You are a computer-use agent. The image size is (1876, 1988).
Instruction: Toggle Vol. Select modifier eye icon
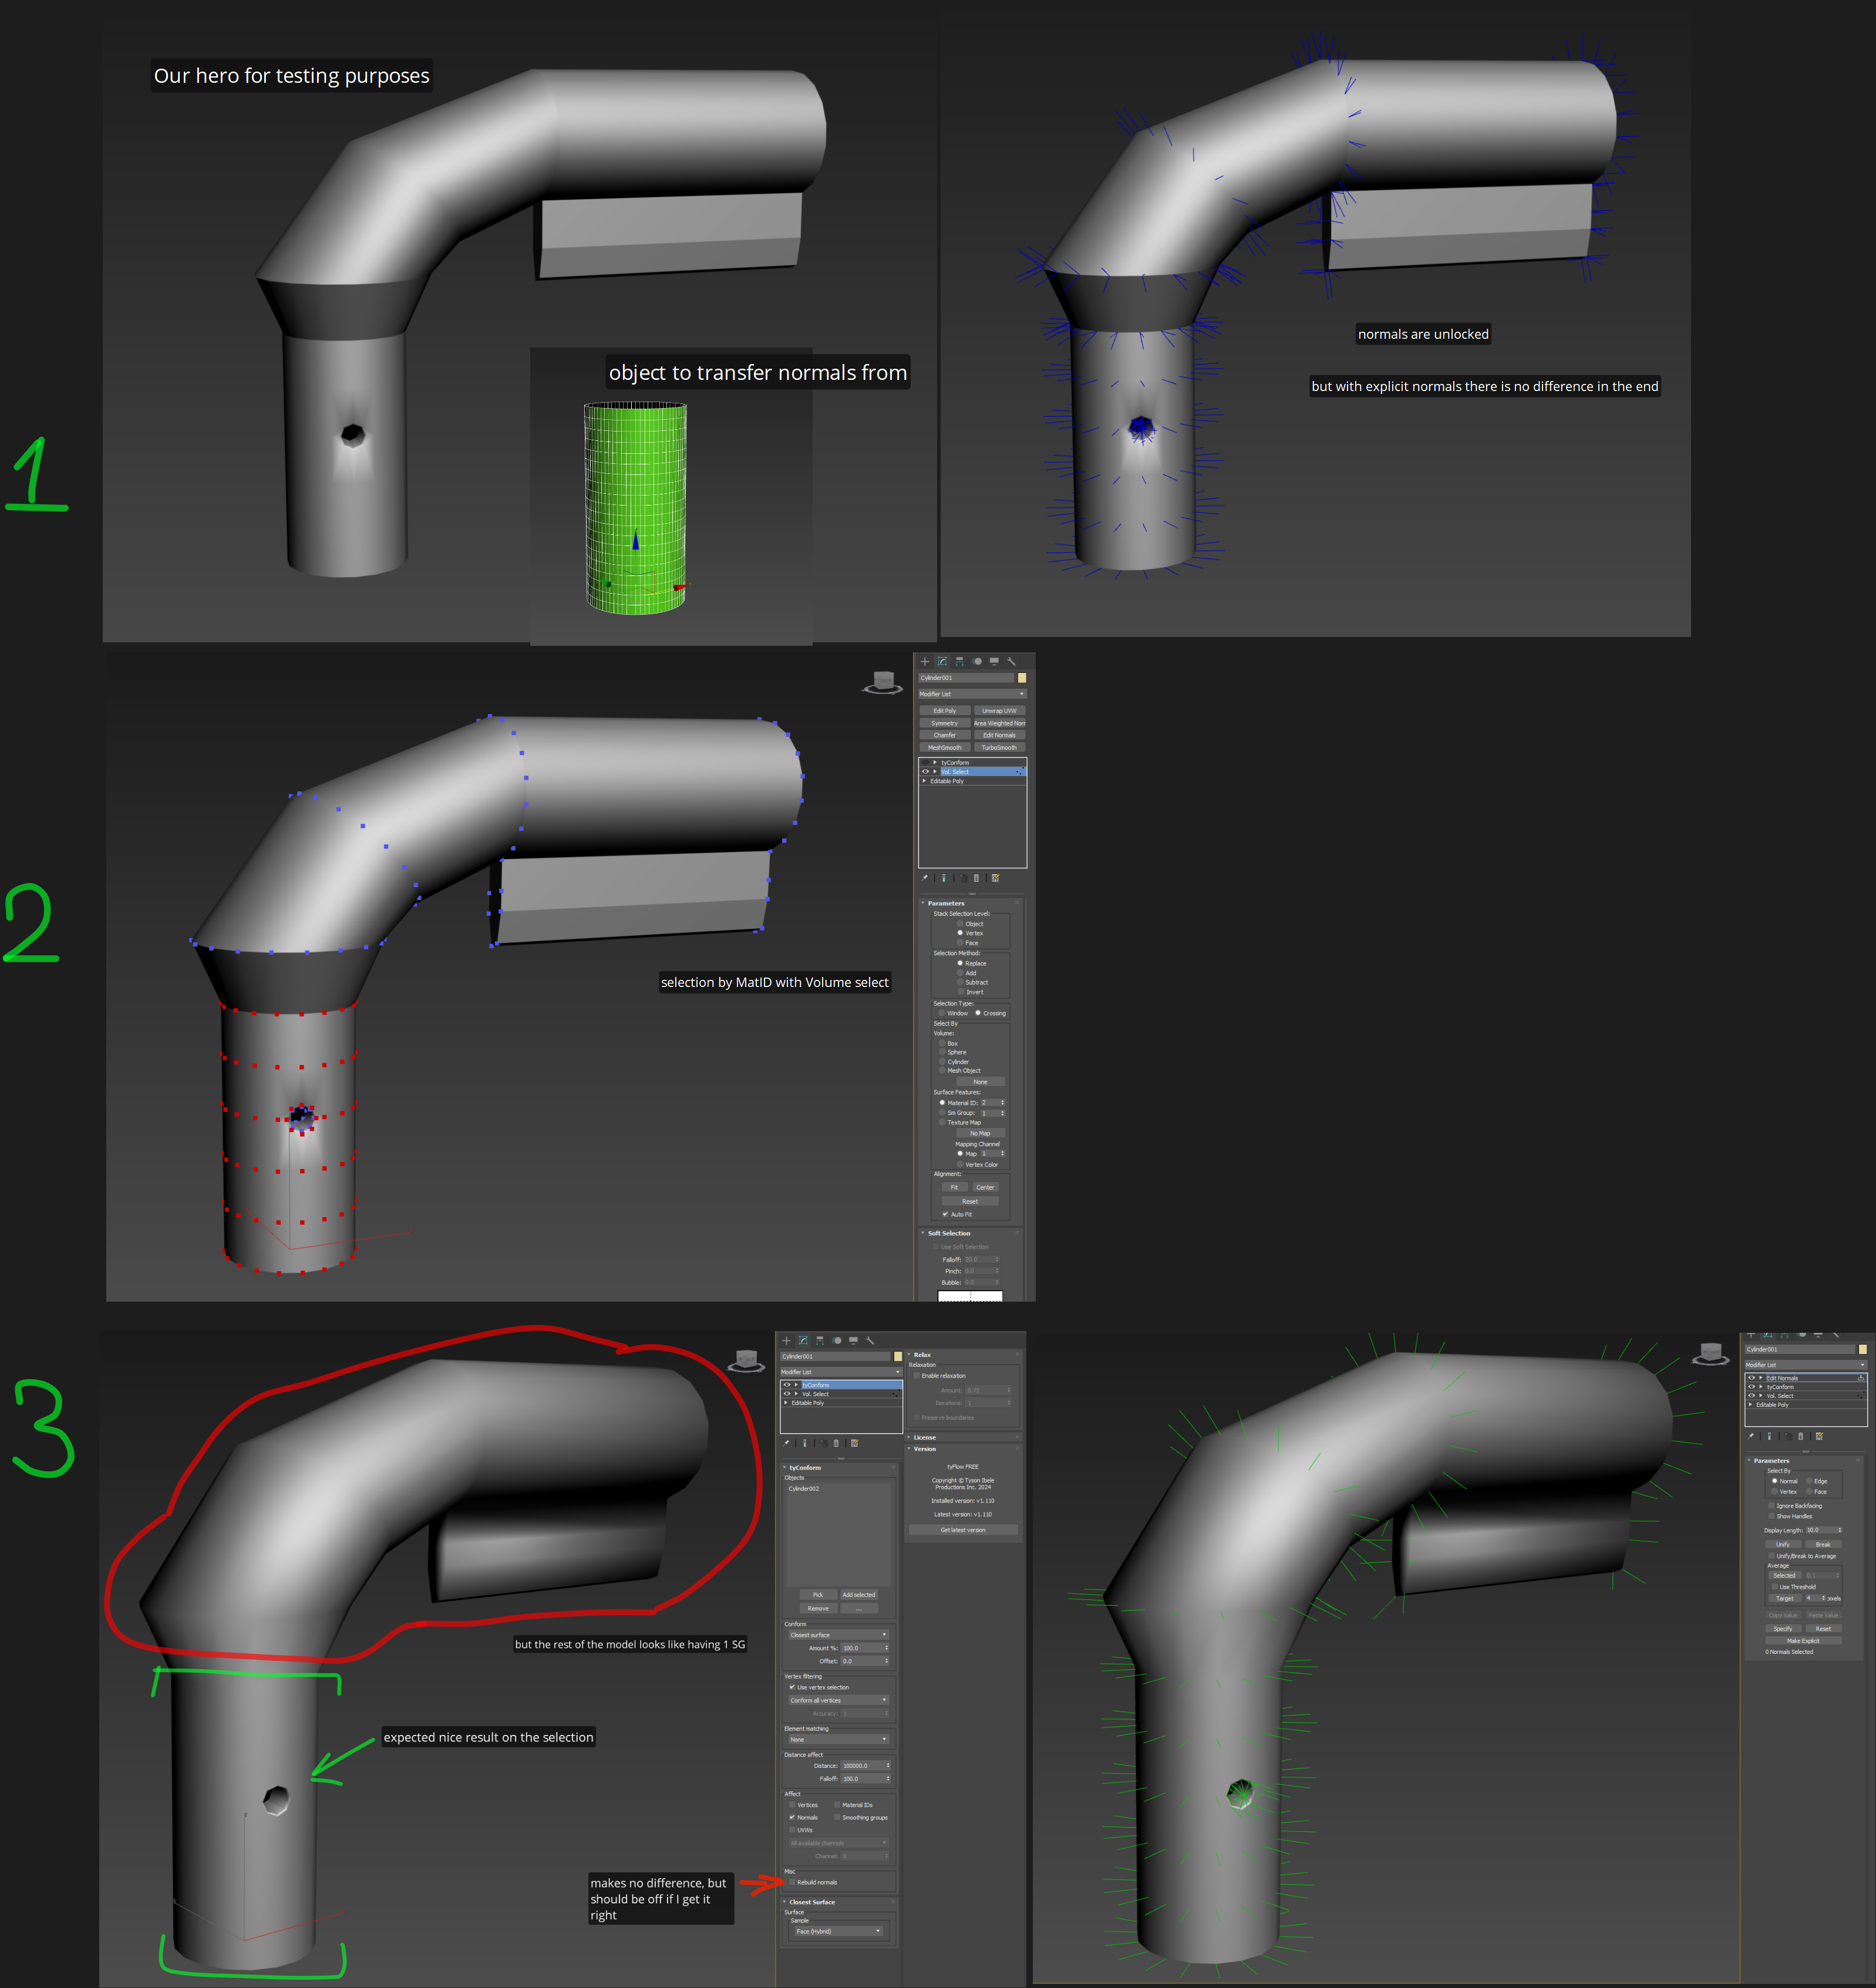point(925,772)
